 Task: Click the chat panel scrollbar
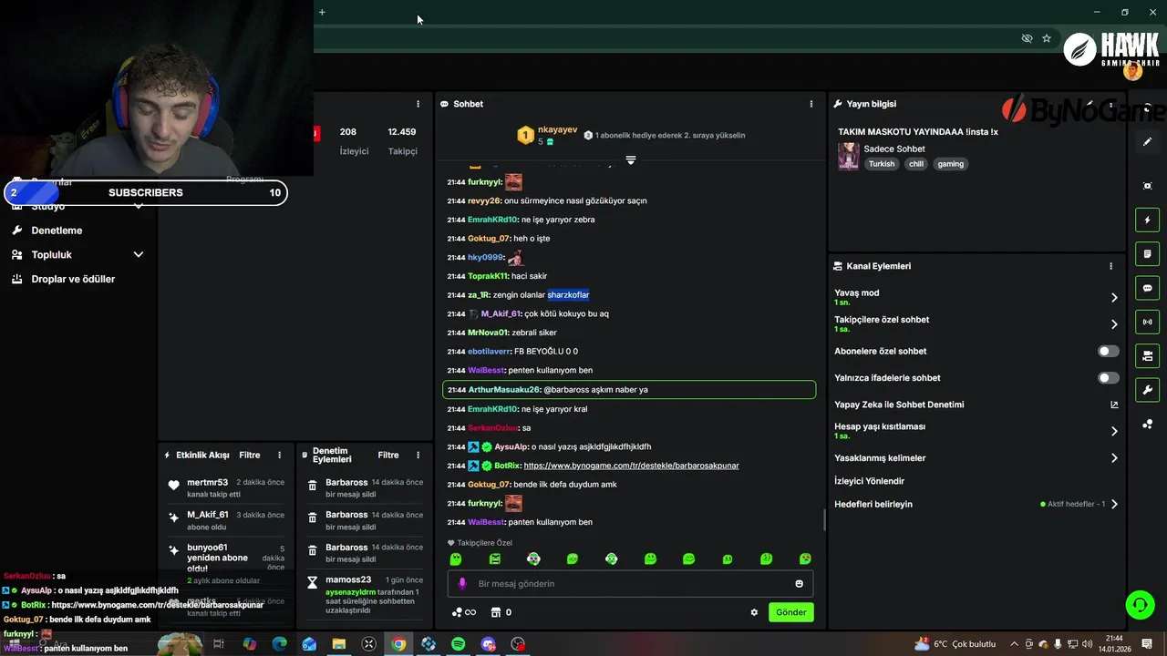(824, 519)
